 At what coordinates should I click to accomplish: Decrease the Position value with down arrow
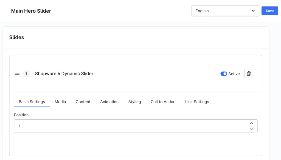[x=251, y=129]
